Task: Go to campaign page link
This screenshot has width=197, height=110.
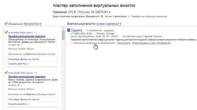Action: (x=149, y=16)
